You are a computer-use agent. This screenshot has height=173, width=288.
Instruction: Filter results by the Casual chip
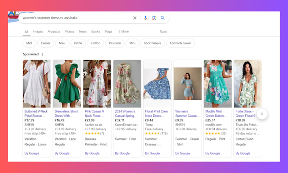click(x=46, y=43)
